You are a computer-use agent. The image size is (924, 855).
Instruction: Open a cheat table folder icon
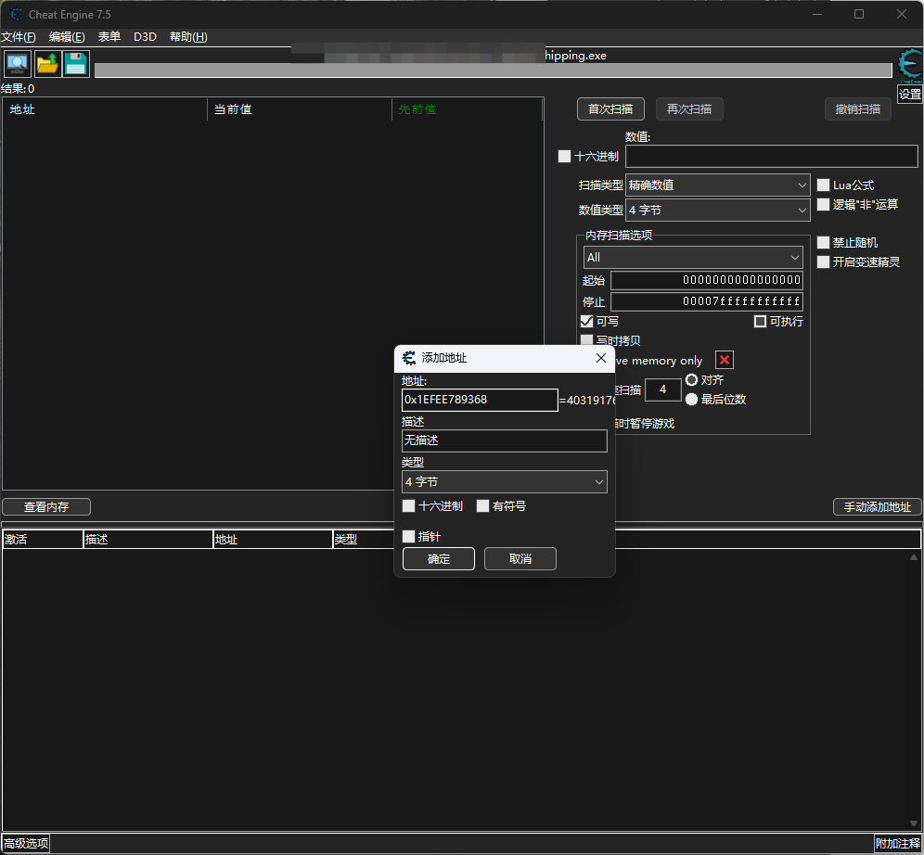coord(47,64)
